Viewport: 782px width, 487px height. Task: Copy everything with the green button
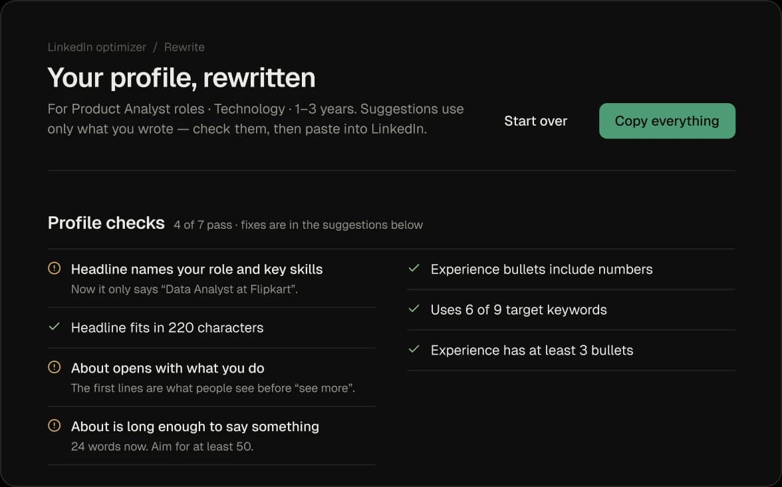[667, 121]
